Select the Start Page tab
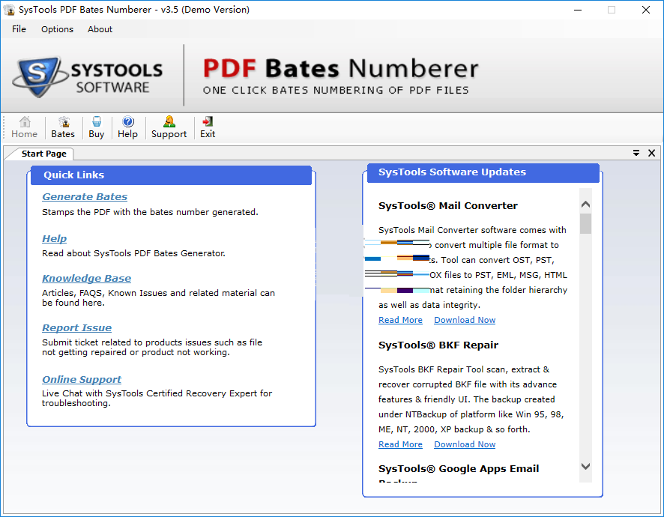Viewport: 664px width, 517px height. (x=43, y=154)
